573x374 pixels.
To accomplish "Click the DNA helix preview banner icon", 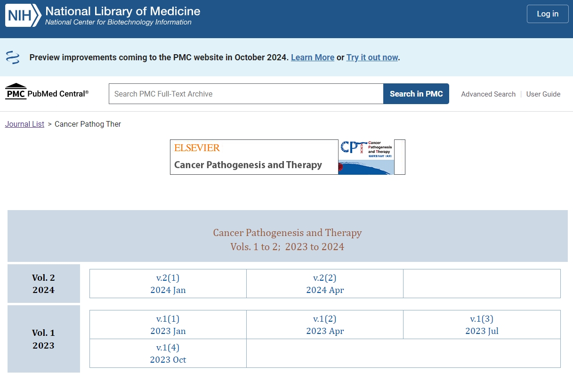I will pyautogui.click(x=13, y=57).
